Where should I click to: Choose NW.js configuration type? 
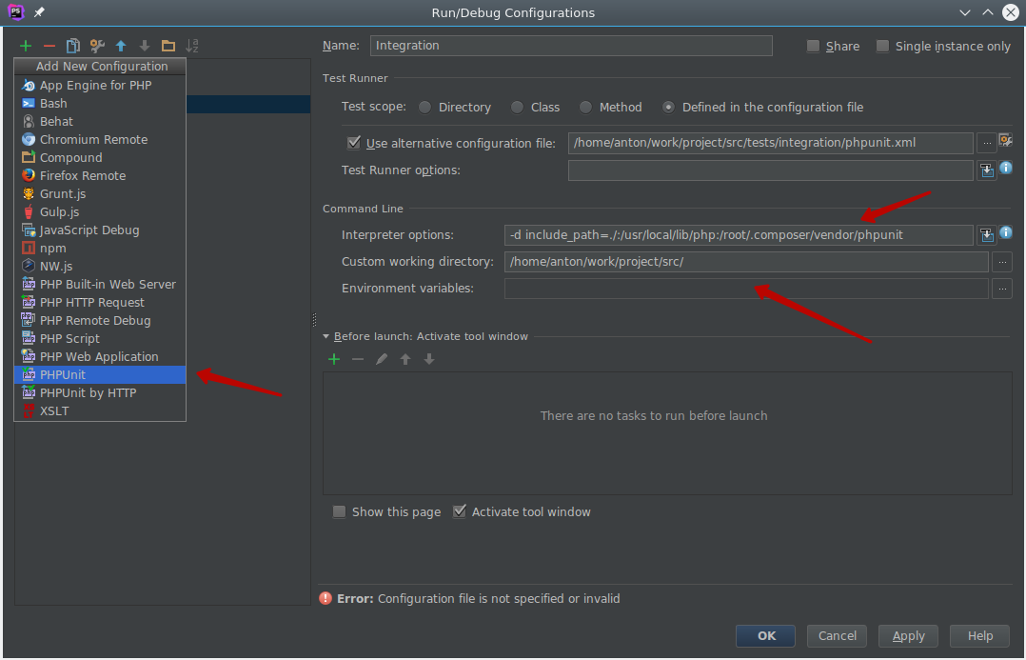pos(100,267)
